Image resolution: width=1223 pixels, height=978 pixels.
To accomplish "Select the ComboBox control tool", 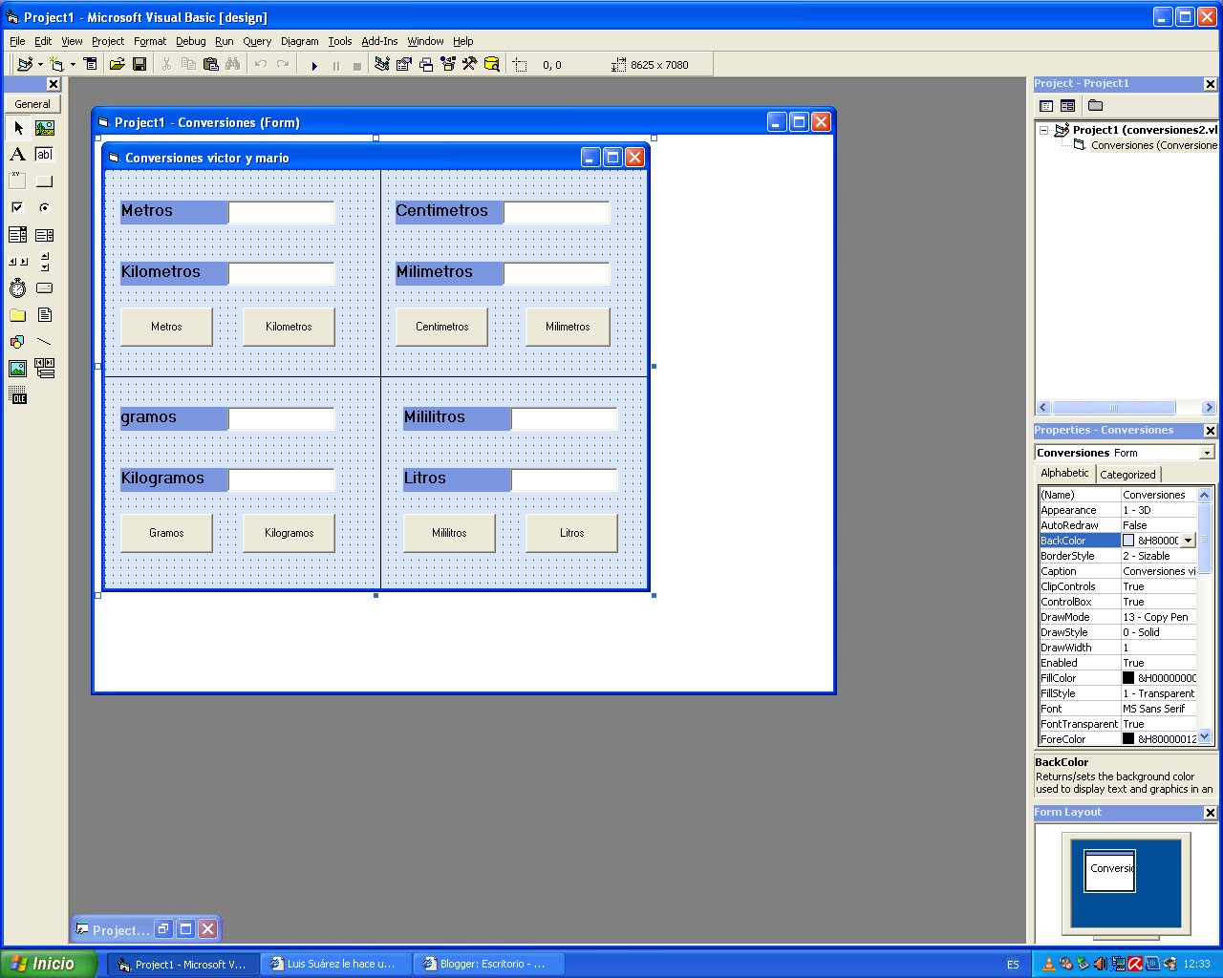I will [17, 234].
